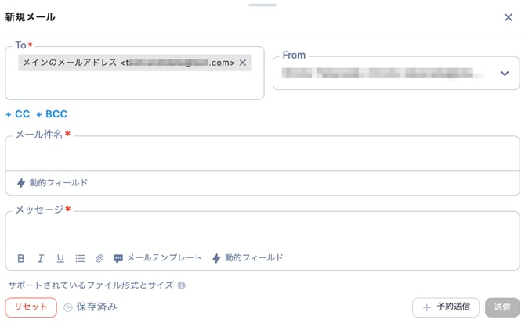
Task: Toggle underline formatting
Action: 60,258
